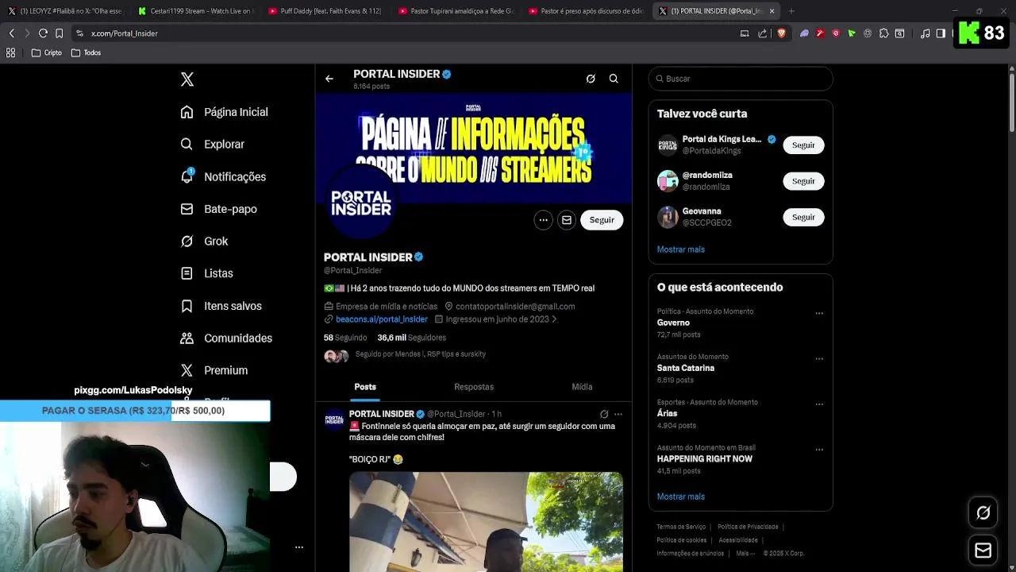
Task: Open options for HAPPENING RIGHT NOW trend
Action: pos(819,449)
